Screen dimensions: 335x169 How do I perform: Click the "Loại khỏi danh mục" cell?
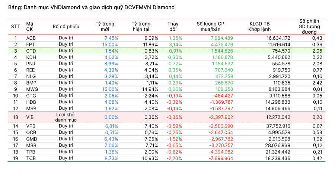(x=66, y=117)
